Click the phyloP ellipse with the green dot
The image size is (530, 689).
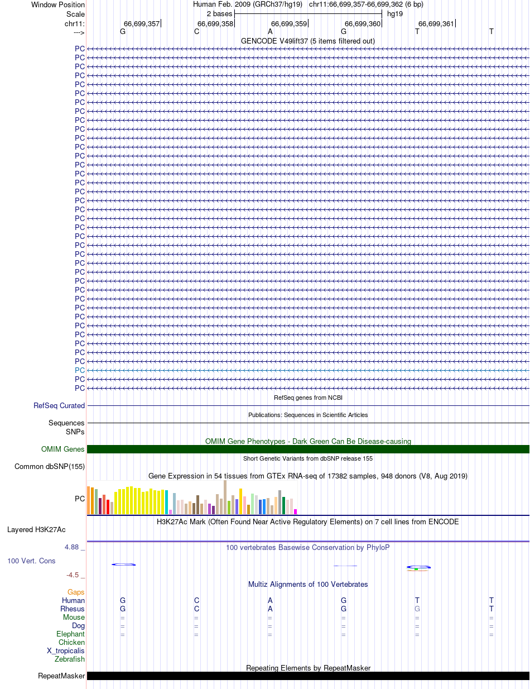tap(418, 568)
